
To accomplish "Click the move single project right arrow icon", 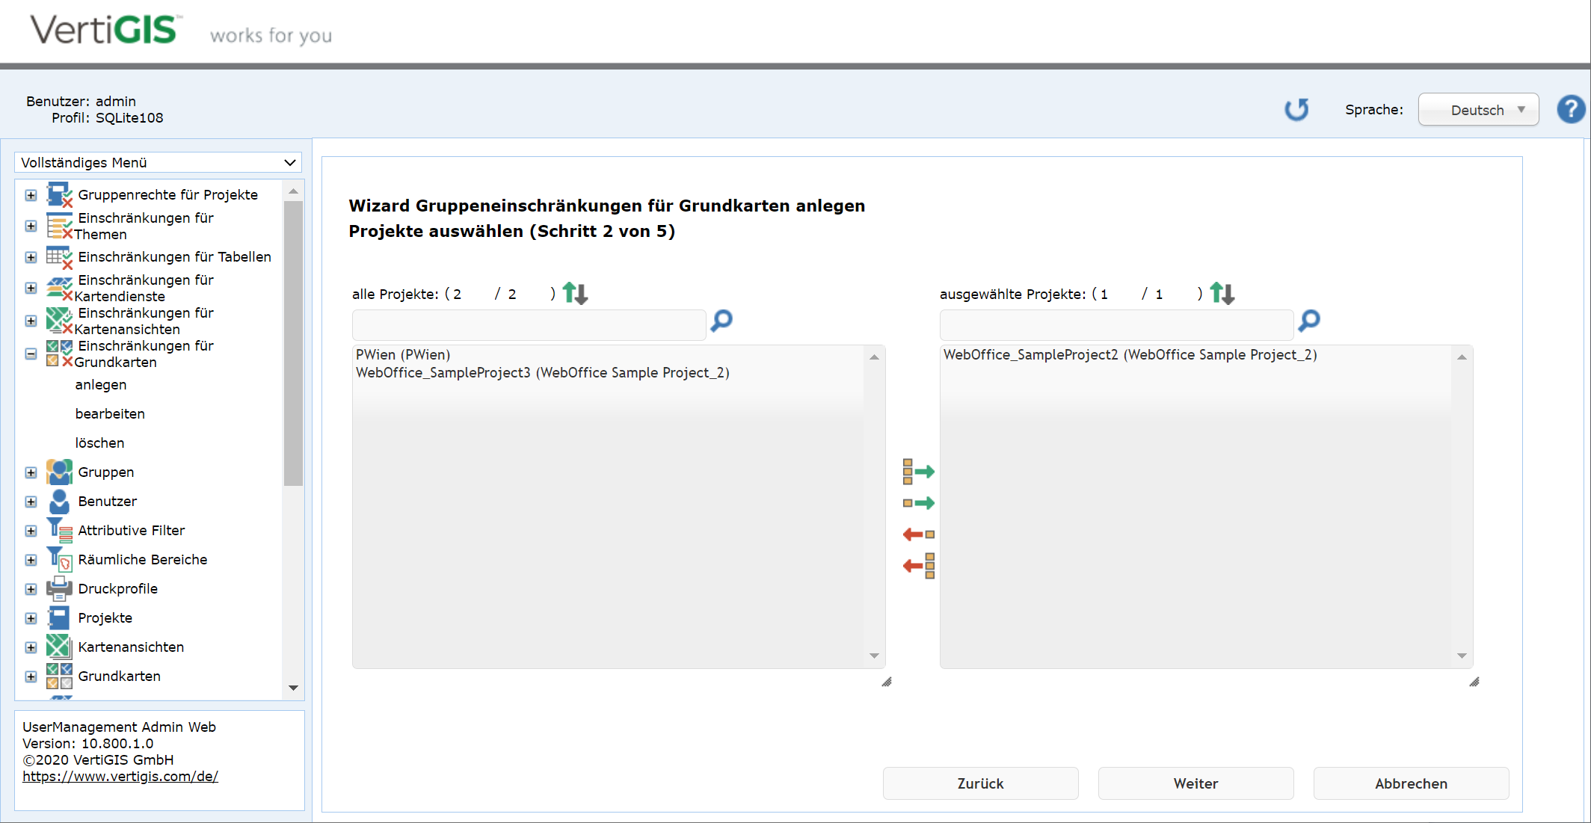I will (x=918, y=503).
